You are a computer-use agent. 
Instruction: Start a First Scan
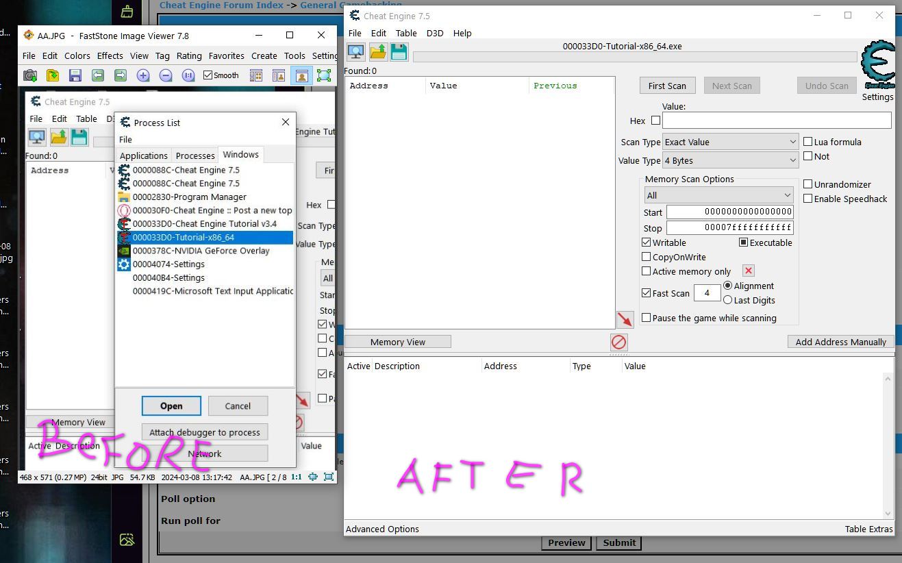666,85
